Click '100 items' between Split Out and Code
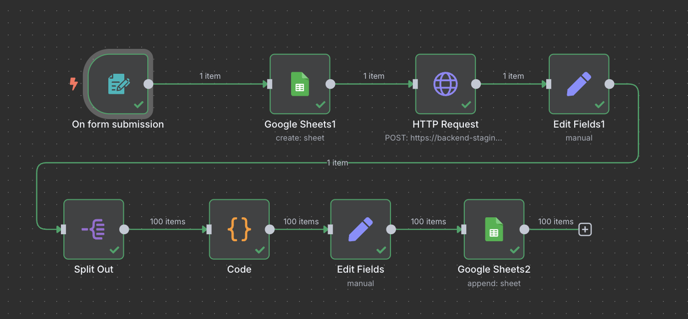 pyautogui.click(x=168, y=221)
